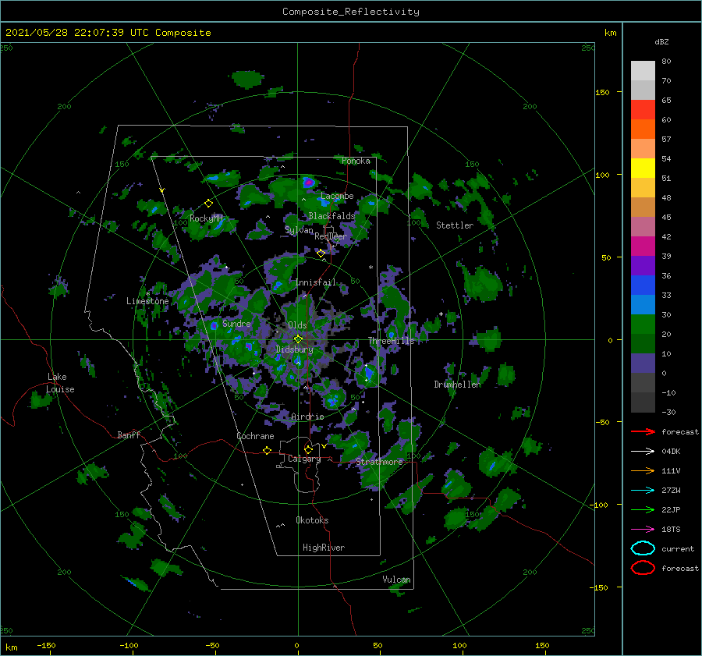
Task: Click the Didsbury label
Action: pos(294,349)
